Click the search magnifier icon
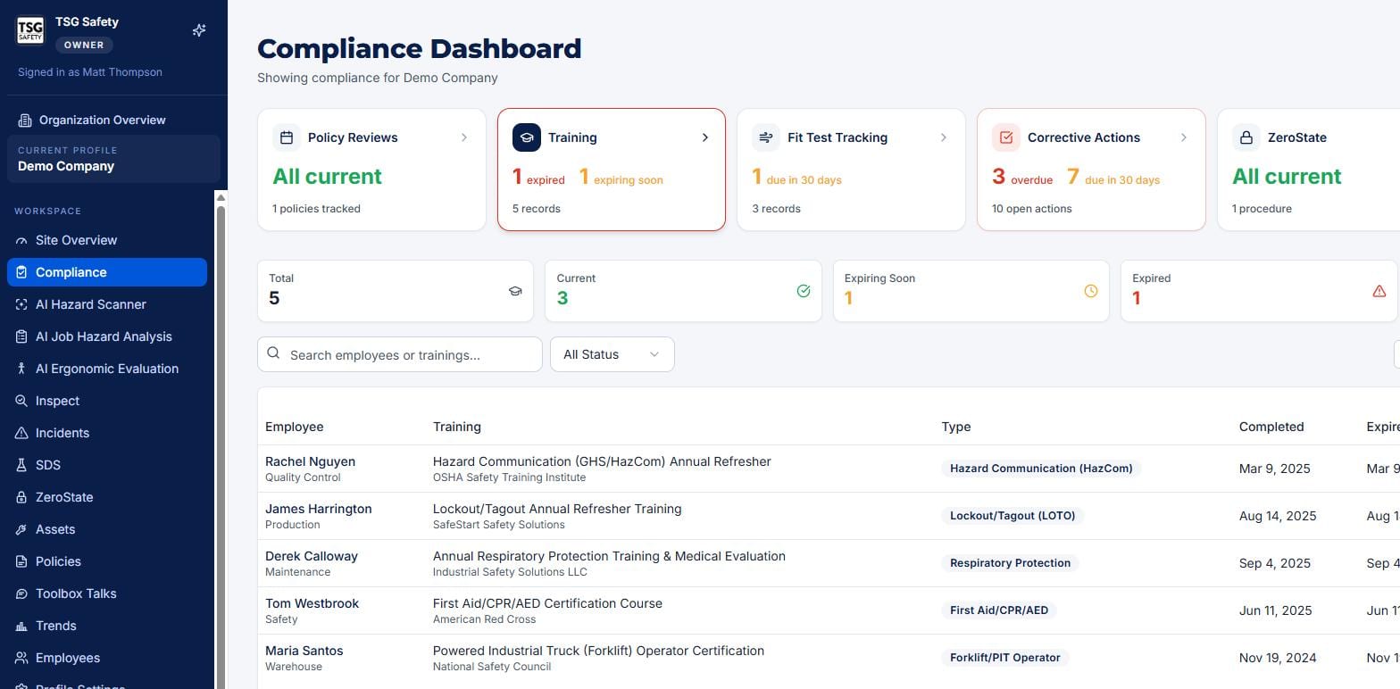1400x689 pixels. pyautogui.click(x=273, y=353)
